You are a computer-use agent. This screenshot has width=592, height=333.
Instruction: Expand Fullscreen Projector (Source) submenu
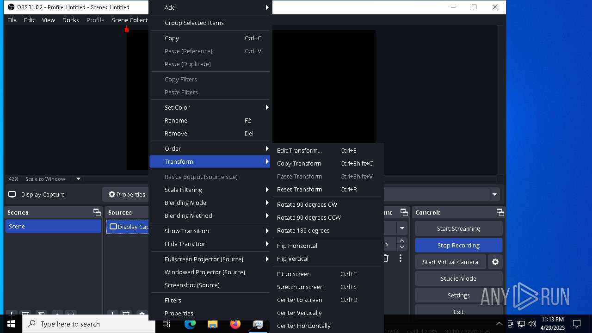coord(210,259)
